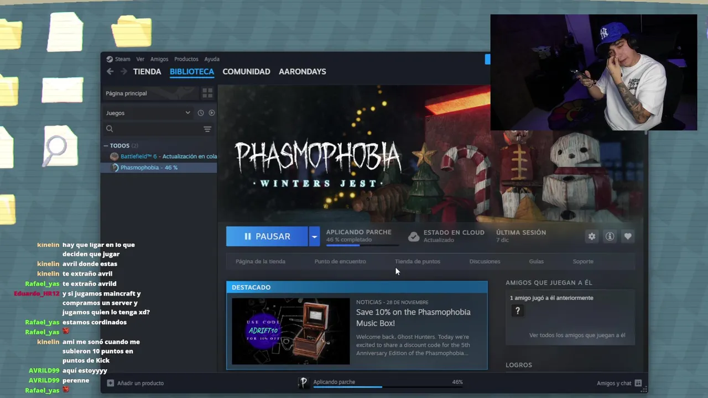Click ÚLTIMA SESIÓN 7 dic text
The width and height of the screenshot is (708, 398).
(521, 236)
